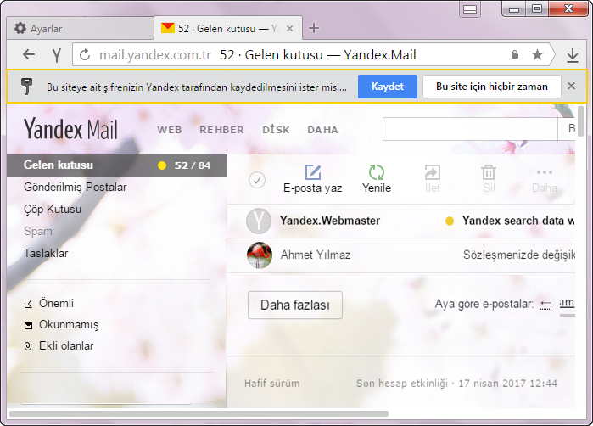Reload the page with refresh icon
Screen dimensions: 593x426
tap(85, 55)
